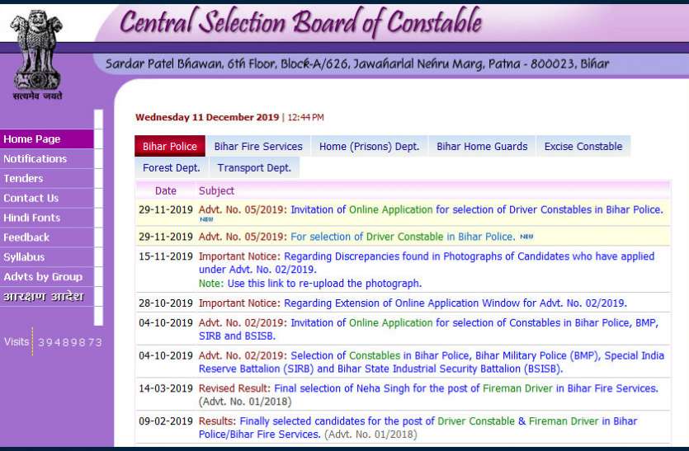Select the Bihar Police tab
Screen dimensions: 689x451
click(x=170, y=146)
